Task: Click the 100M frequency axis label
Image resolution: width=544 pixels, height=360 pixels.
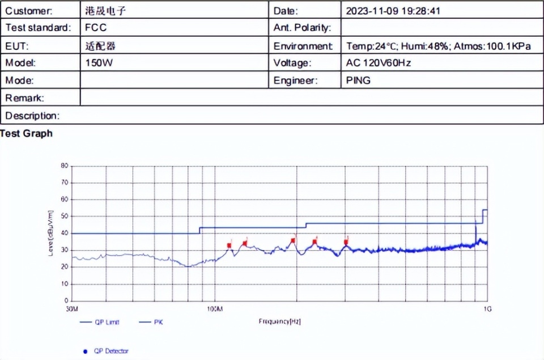Action: point(215,309)
